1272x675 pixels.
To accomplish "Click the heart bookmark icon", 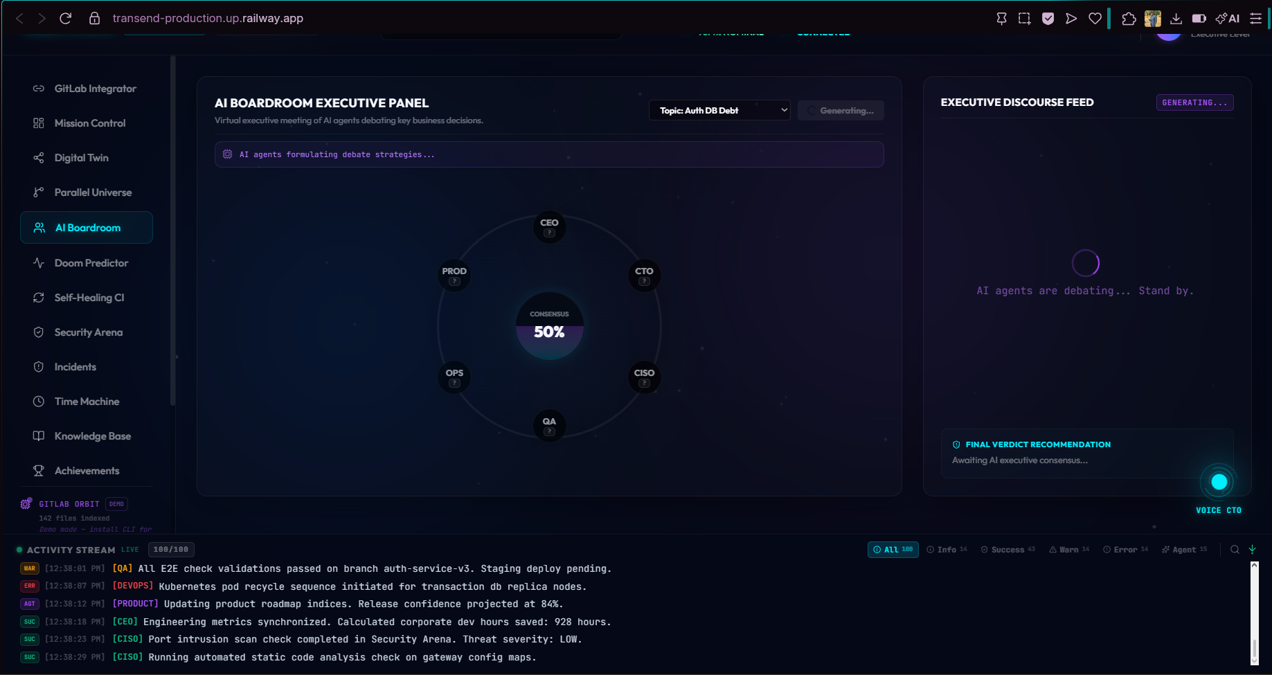I will 1095,19.
